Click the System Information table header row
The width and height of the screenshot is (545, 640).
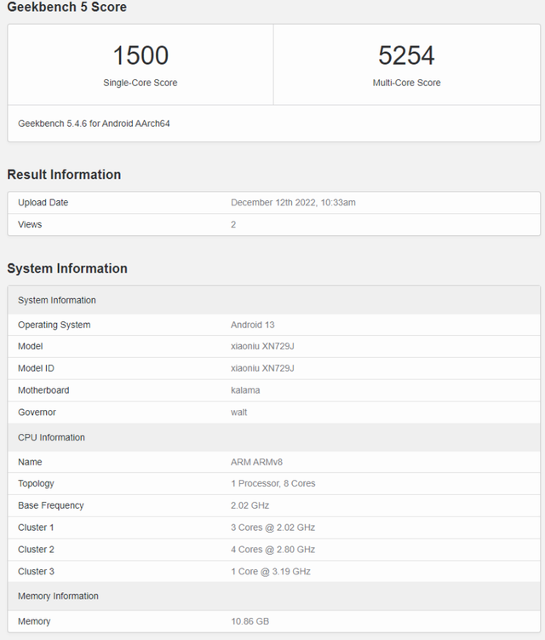pos(57,300)
